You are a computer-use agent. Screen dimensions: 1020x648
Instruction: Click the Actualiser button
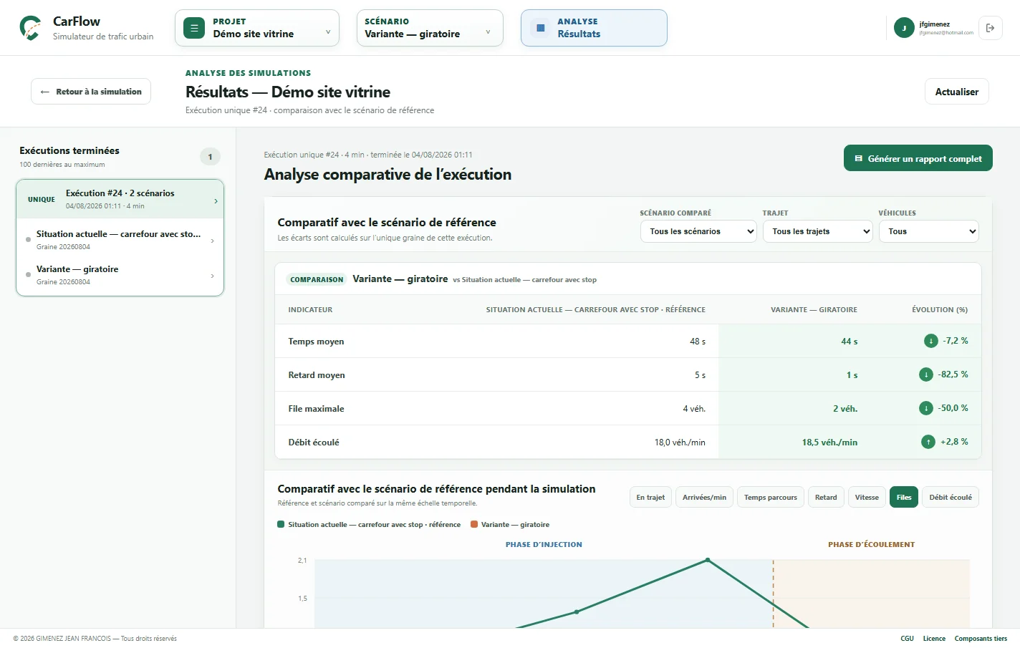(x=957, y=92)
